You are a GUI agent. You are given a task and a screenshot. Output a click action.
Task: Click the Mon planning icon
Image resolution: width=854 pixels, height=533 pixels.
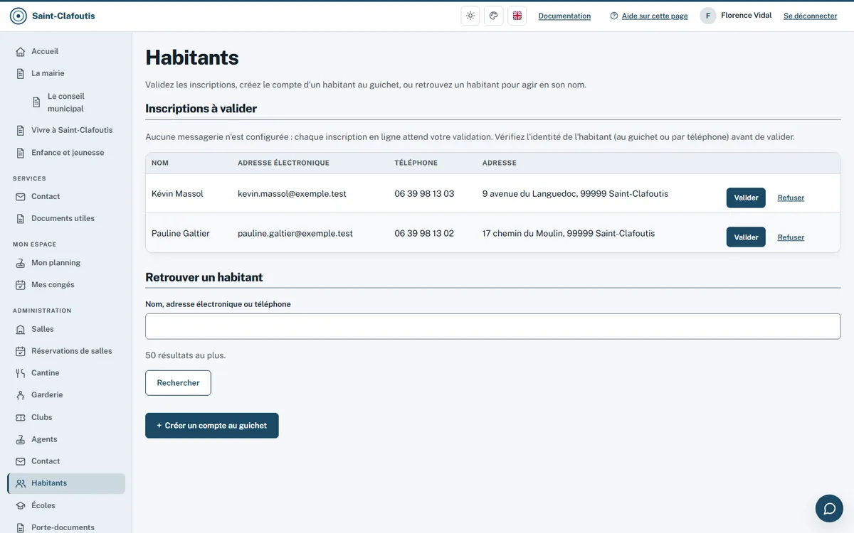point(21,263)
